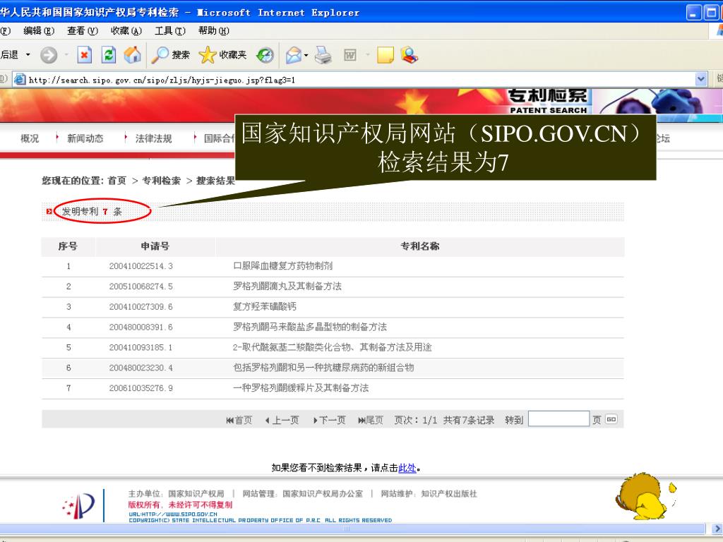Open patent 包括罗格列酮和另一种抗糖尿病药的新组合物
This screenshot has width=723, height=542.
[x=323, y=367]
